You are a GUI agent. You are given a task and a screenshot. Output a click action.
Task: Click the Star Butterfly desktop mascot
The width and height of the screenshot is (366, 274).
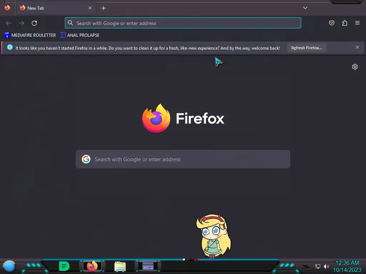click(x=214, y=236)
